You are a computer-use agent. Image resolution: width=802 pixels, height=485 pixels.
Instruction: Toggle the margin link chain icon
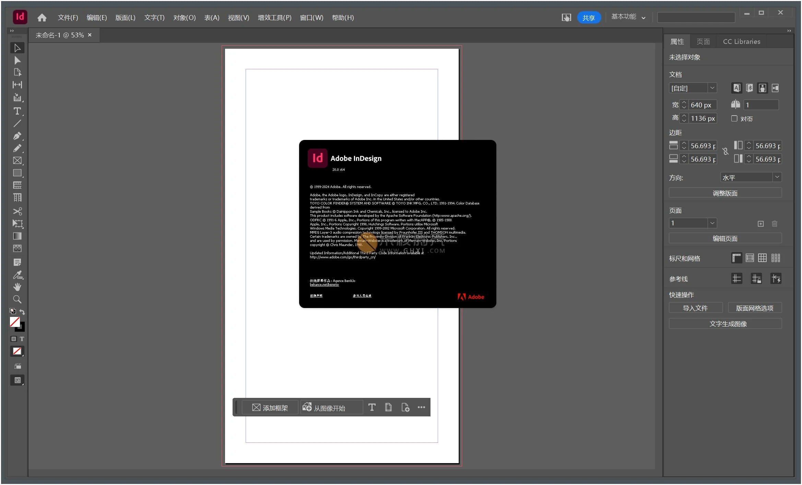(726, 151)
